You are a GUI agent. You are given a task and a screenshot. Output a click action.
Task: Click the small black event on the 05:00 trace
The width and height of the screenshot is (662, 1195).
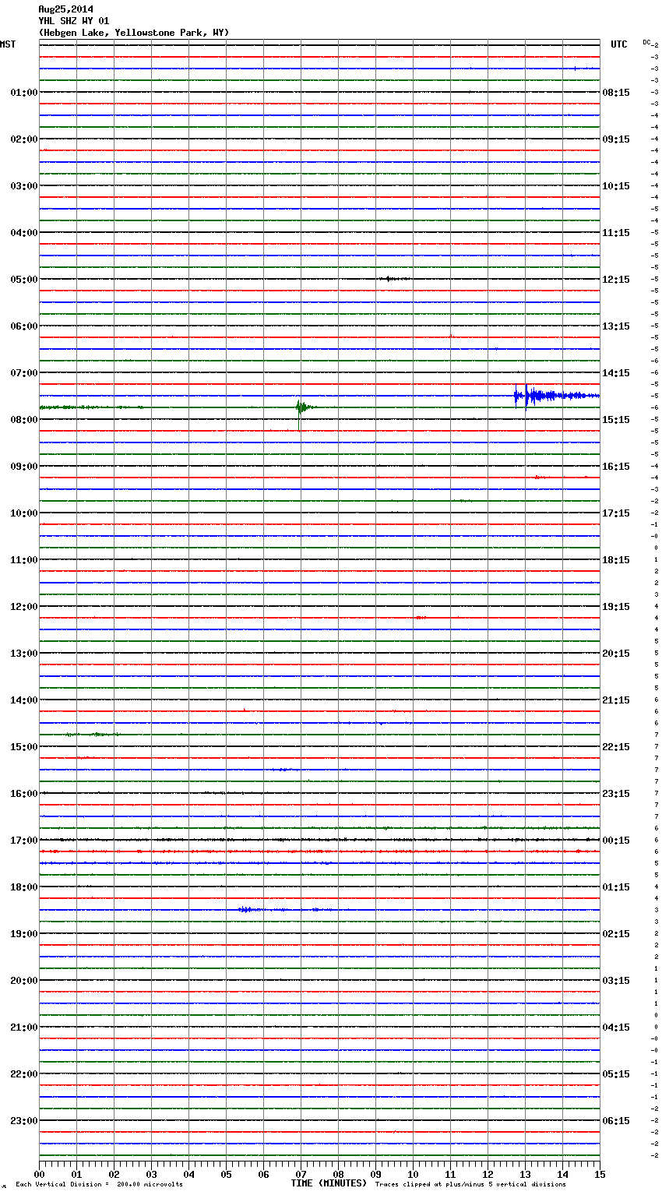click(x=393, y=278)
